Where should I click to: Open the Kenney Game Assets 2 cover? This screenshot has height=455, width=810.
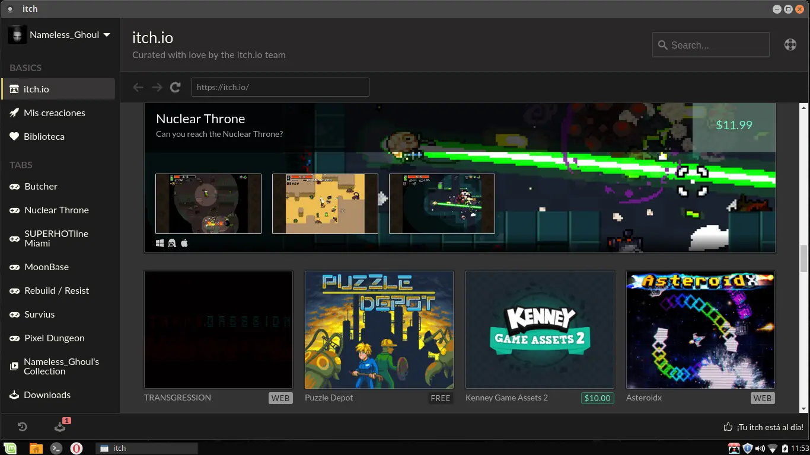(540, 329)
